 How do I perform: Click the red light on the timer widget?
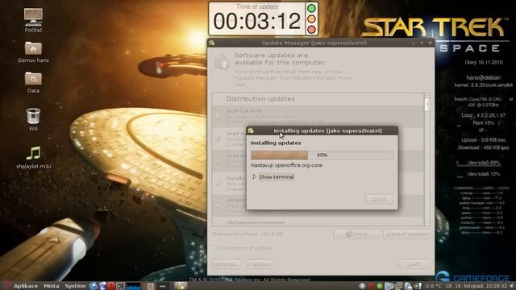pyautogui.click(x=311, y=30)
